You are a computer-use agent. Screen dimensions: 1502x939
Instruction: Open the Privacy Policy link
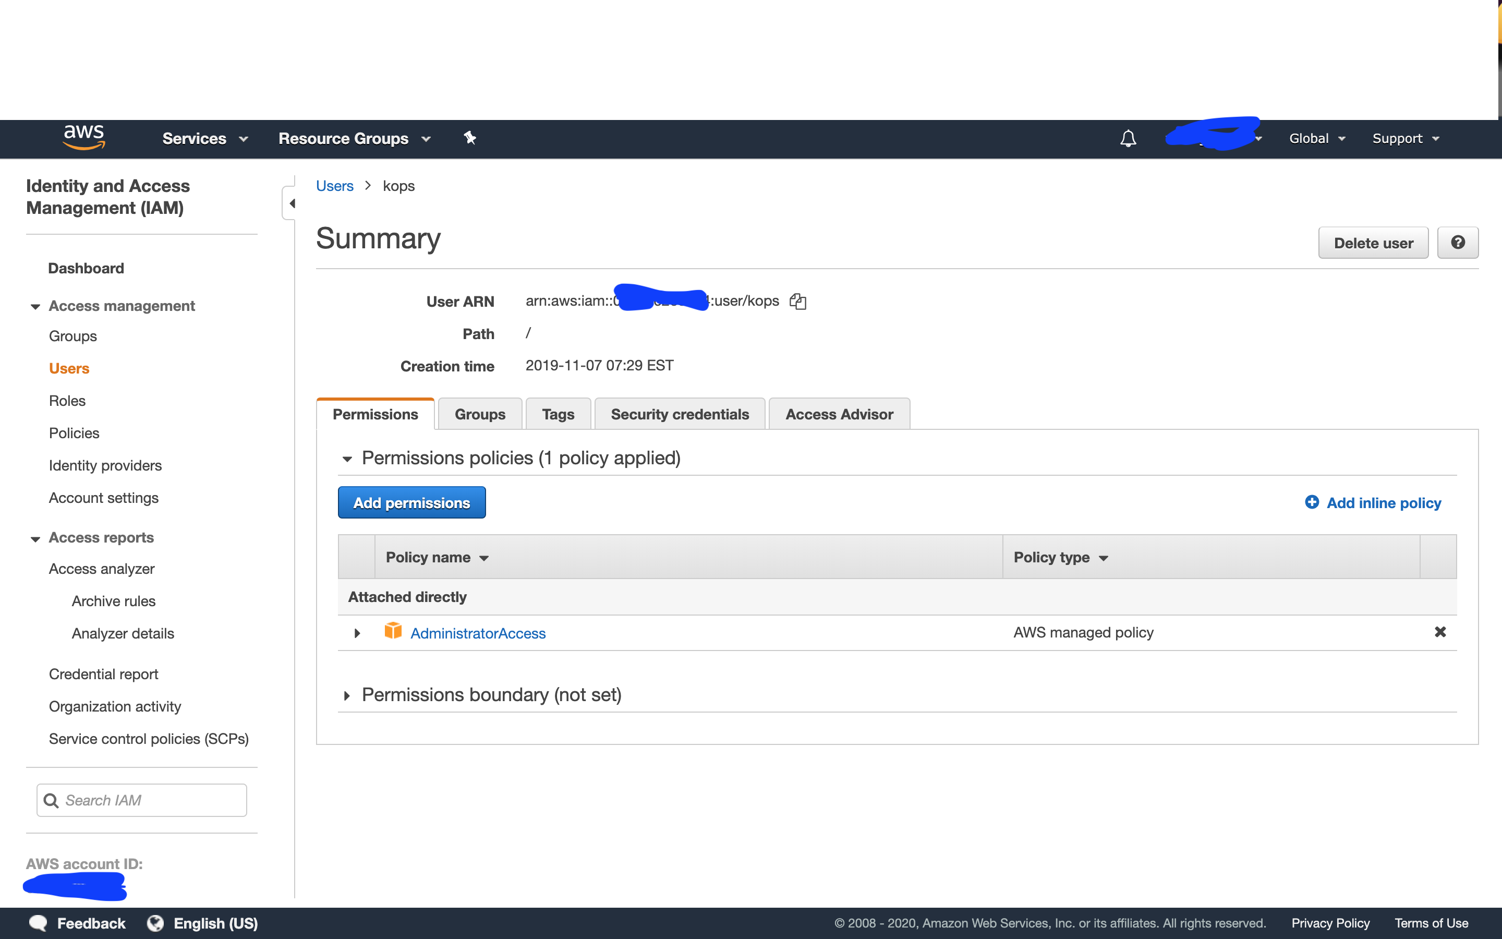click(1331, 923)
